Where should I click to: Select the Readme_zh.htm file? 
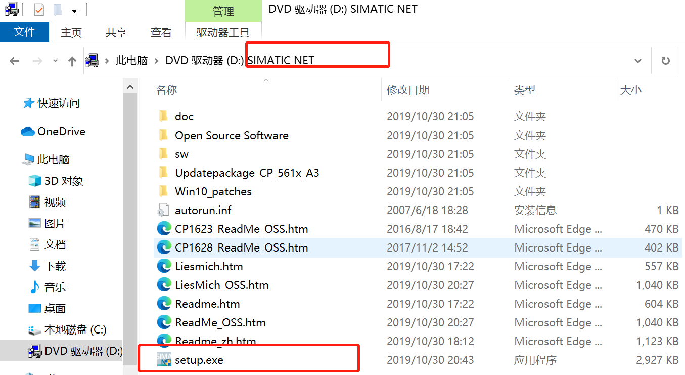pyautogui.click(x=215, y=341)
